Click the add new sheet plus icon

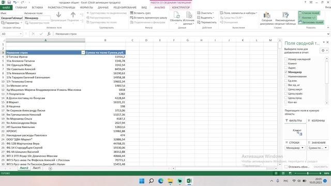pyautogui.click(x=50, y=168)
